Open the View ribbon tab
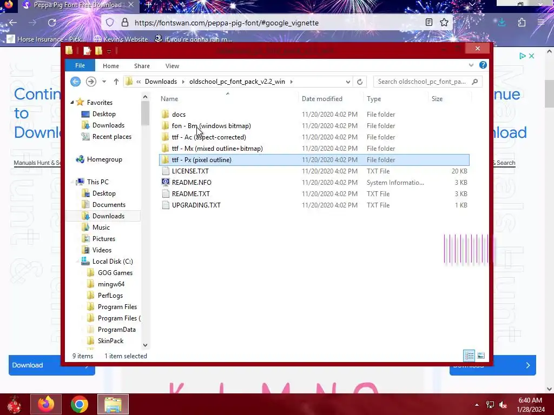This screenshot has width=554, height=415. (172, 66)
